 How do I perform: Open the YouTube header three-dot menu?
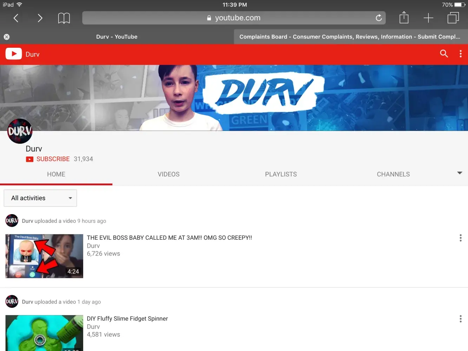click(461, 54)
